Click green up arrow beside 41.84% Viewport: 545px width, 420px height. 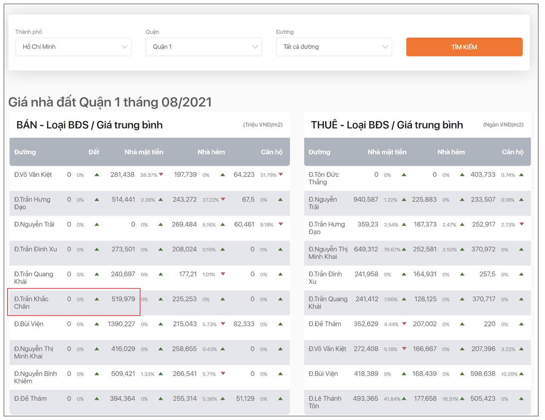(x=404, y=399)
